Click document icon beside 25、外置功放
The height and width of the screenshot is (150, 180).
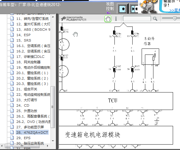[x=12, y=111]
